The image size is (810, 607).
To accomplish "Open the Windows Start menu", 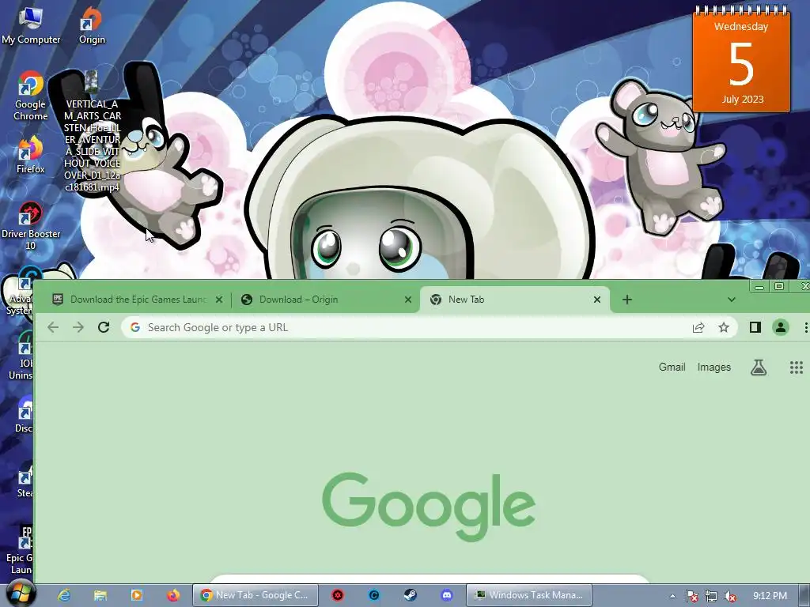I will (x=21, y=594).
